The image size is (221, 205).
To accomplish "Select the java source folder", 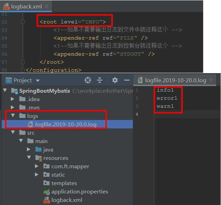I will [48, 150].
